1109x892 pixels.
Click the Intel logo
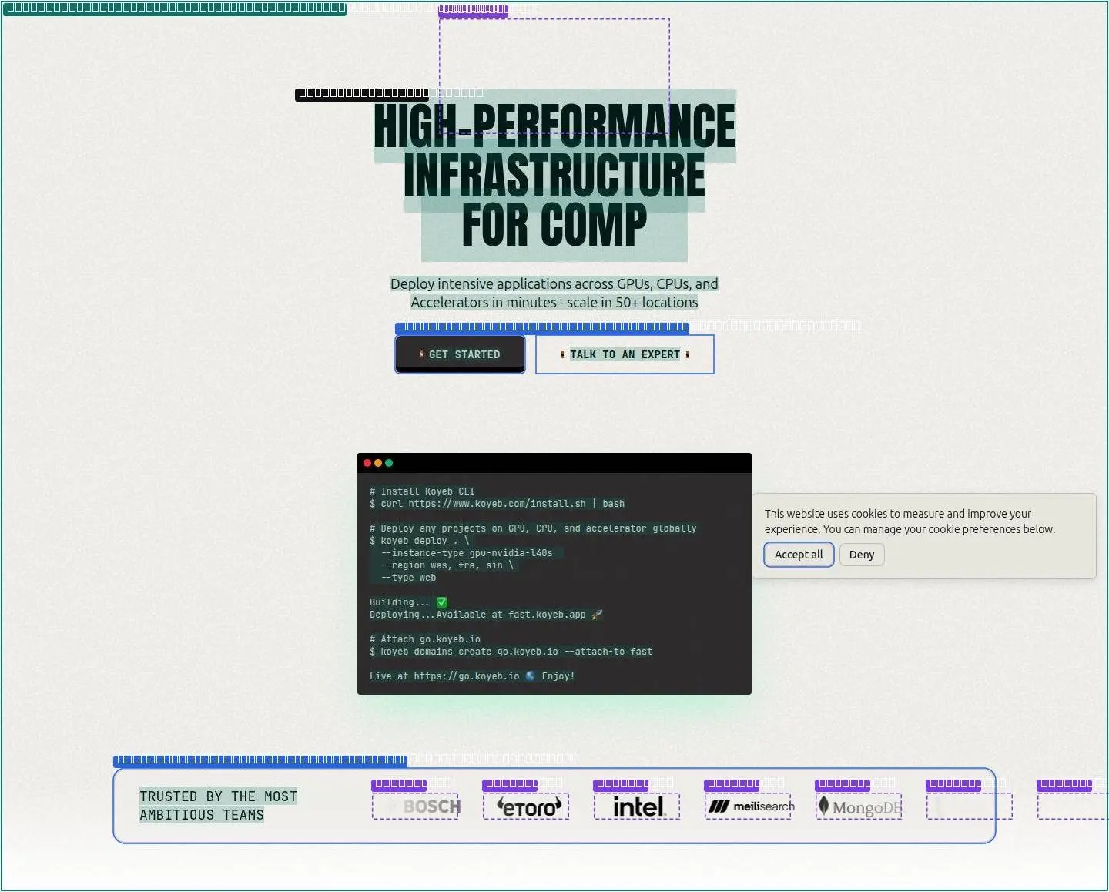pyautogui.click(x=638, y=806)
